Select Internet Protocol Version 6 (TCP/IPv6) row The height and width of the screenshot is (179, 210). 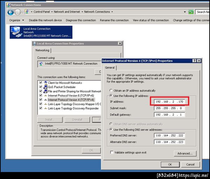click(x=71, y=95)
